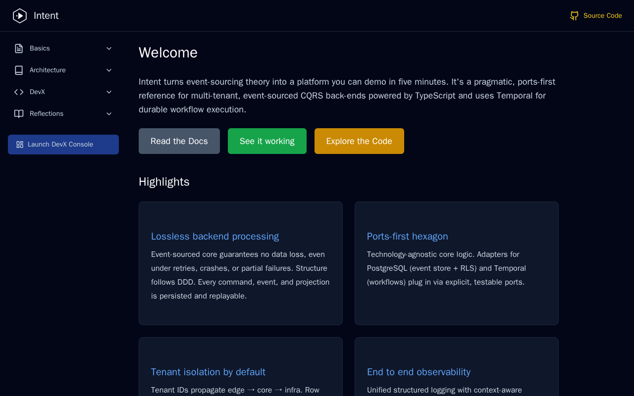Click the text "Unified structured logging with context-aware"
This screenshot has height=396, width=634.
click(444, 390)
